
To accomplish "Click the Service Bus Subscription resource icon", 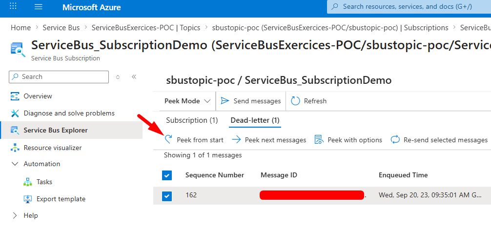I will point(18,50).
